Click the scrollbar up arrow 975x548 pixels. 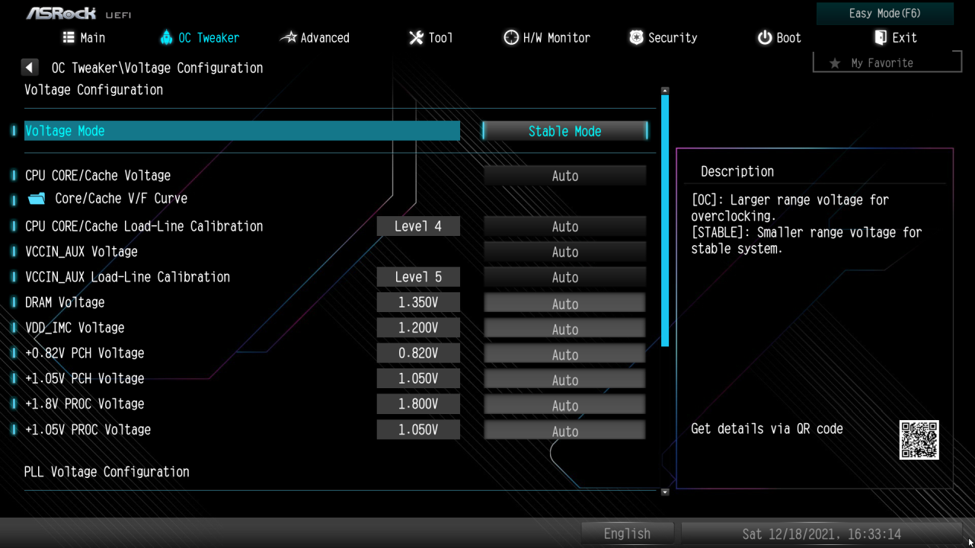click(665, 90)
